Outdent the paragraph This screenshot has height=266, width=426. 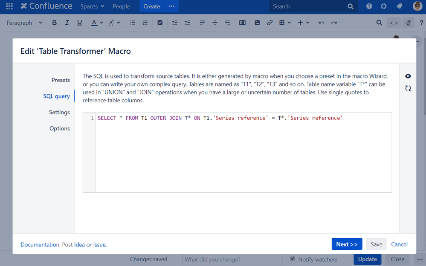(175, 23)
